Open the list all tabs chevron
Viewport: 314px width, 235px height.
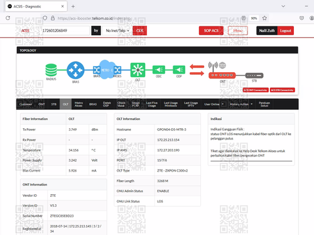pyautogui.click(x=283, y=6)
